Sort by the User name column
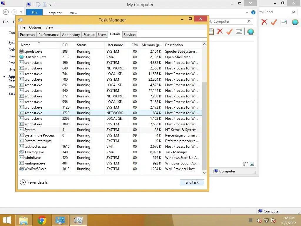301x226 pixels. tap(116, 45)
